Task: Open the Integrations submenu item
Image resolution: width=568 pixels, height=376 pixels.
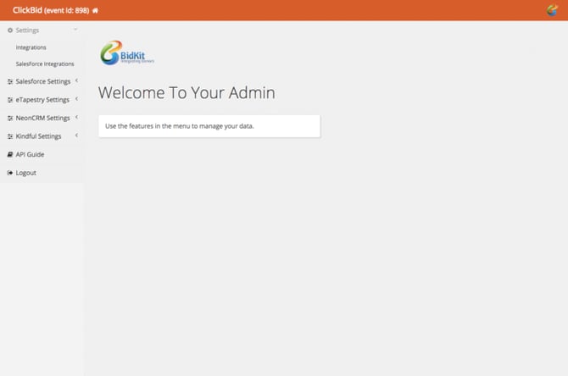Action: [x=31, y=47]
